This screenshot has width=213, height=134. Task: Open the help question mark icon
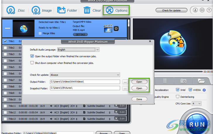point(209,10)
